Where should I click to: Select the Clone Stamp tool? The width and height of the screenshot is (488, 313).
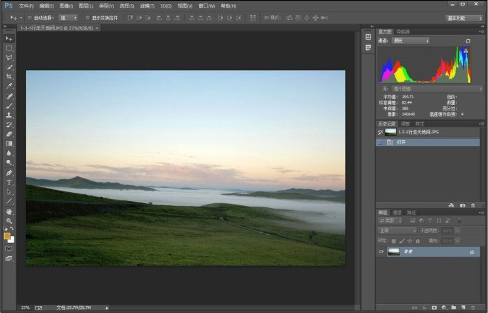point(9,115)
